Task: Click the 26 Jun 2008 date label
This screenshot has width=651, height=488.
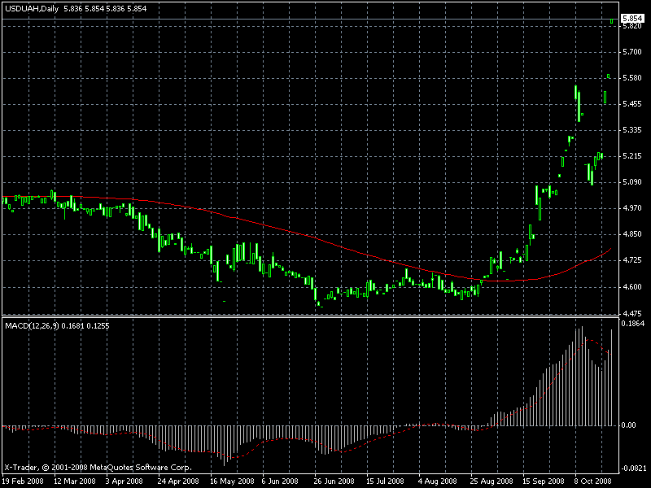Action: click(334, 481)
